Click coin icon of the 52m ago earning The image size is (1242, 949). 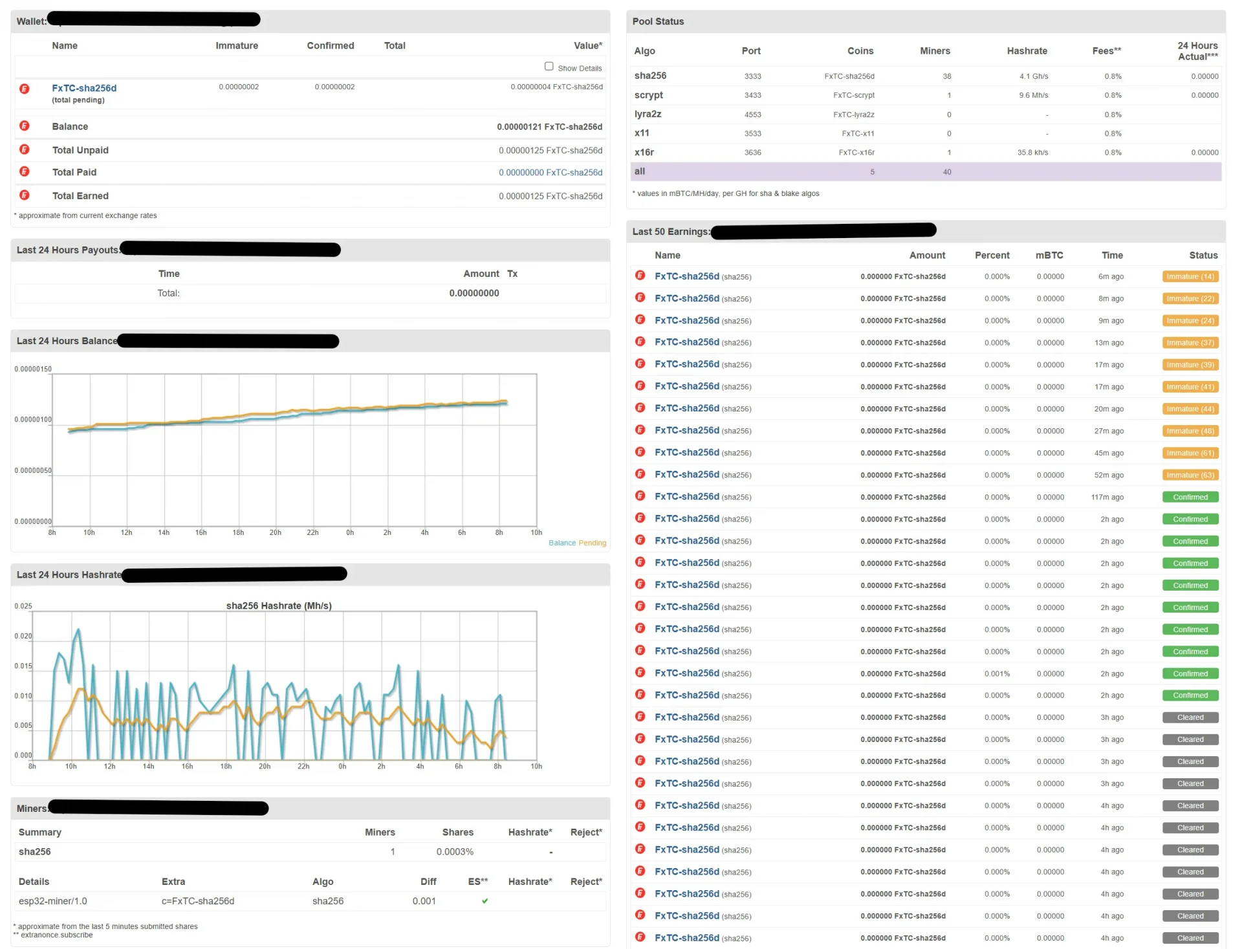click(640, 475)
